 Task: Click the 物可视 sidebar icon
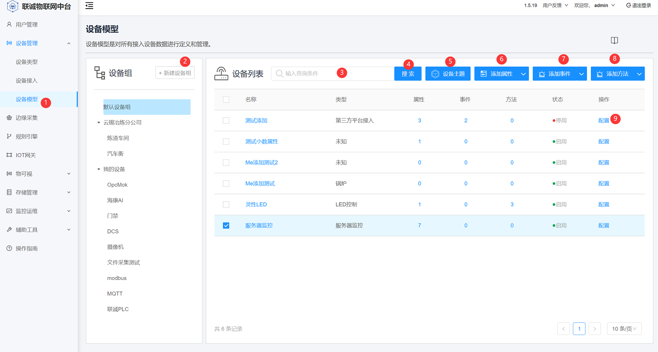point(9,174)
